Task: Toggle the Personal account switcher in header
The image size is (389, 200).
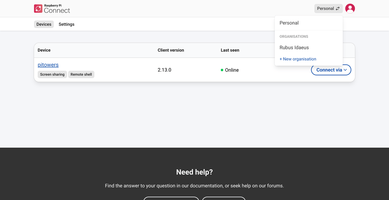Action: pyautogui.click(x=329, y=9)
